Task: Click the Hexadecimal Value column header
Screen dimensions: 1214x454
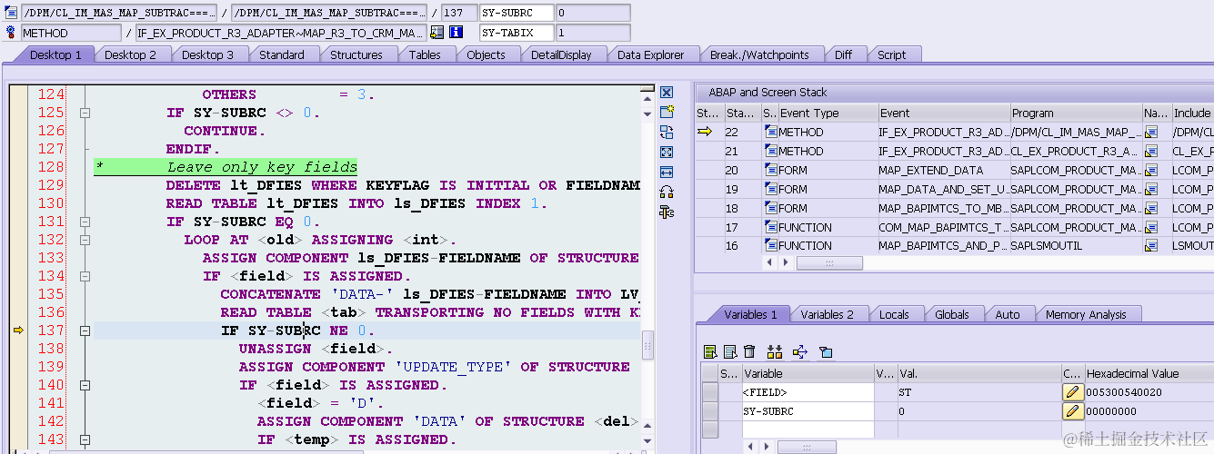Action: [x=1149, y=373]
